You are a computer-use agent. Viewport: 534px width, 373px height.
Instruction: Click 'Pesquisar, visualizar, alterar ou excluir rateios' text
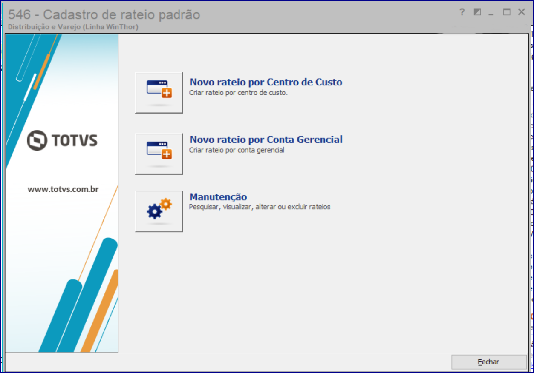coord(260,207)
